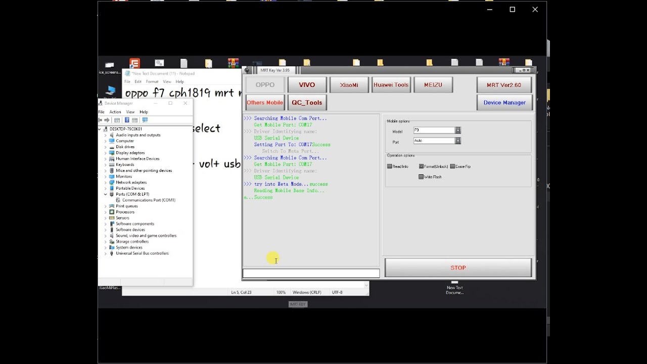Collapse the Ports (COM & LPT) node

tap(105, 194)
